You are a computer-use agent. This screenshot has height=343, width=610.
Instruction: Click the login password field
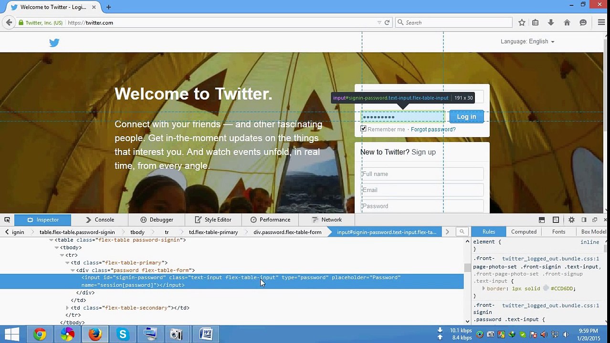(x=402, y=117)
